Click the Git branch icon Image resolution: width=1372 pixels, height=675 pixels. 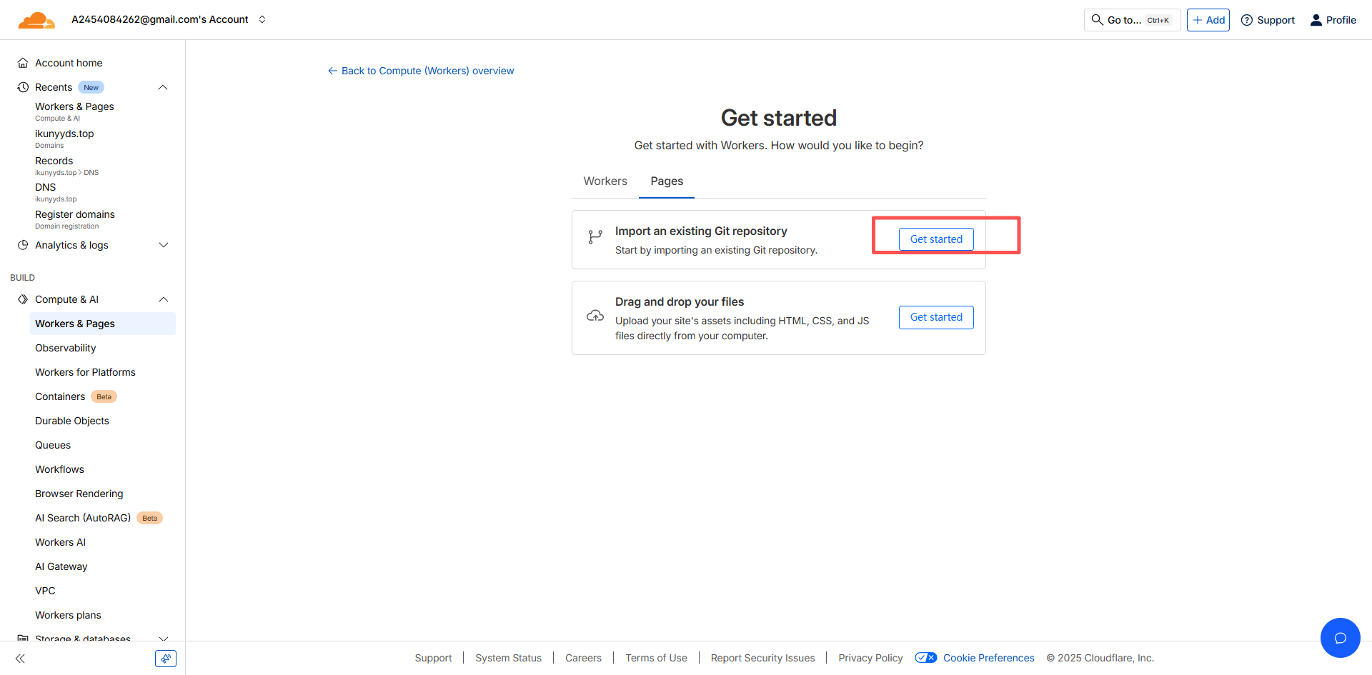point(595,237)
